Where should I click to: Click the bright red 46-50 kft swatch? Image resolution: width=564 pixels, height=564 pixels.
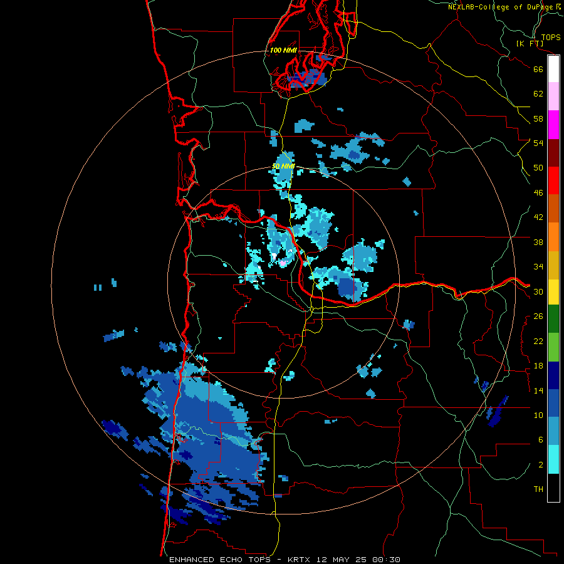click(x=553, y=180)
